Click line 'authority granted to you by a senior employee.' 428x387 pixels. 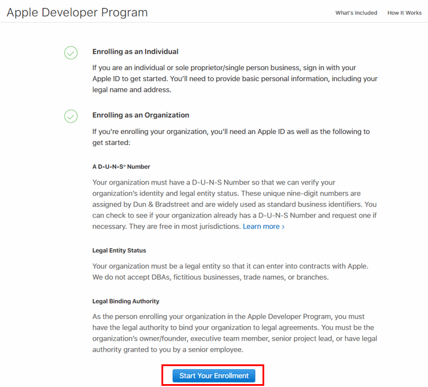tap(168, 350)
